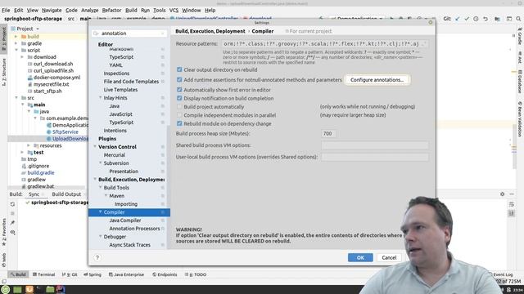Open Project Structure icon in main toolbar
This screenshot has width=524, height=294.
[x=497, y=19]
